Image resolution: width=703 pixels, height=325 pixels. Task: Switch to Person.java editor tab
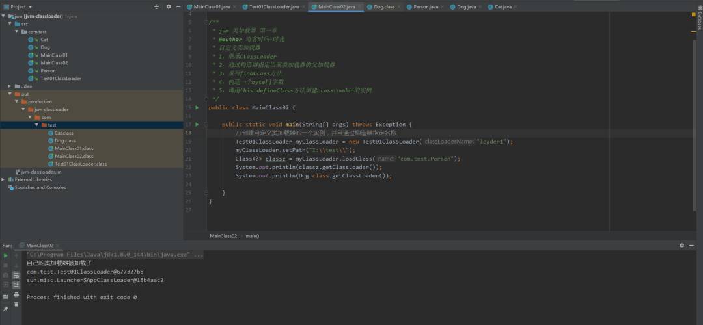point(426,6)
